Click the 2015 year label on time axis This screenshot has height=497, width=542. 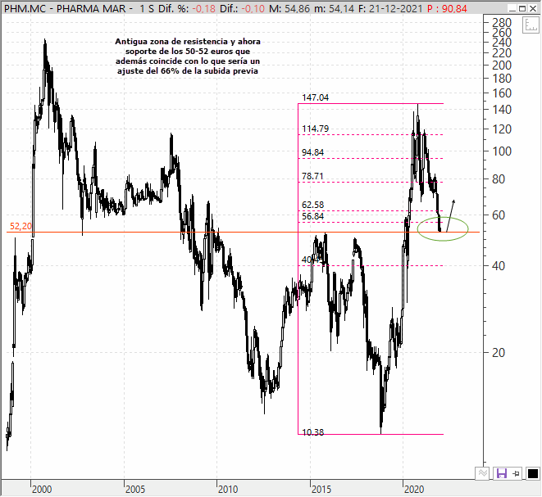321,489
